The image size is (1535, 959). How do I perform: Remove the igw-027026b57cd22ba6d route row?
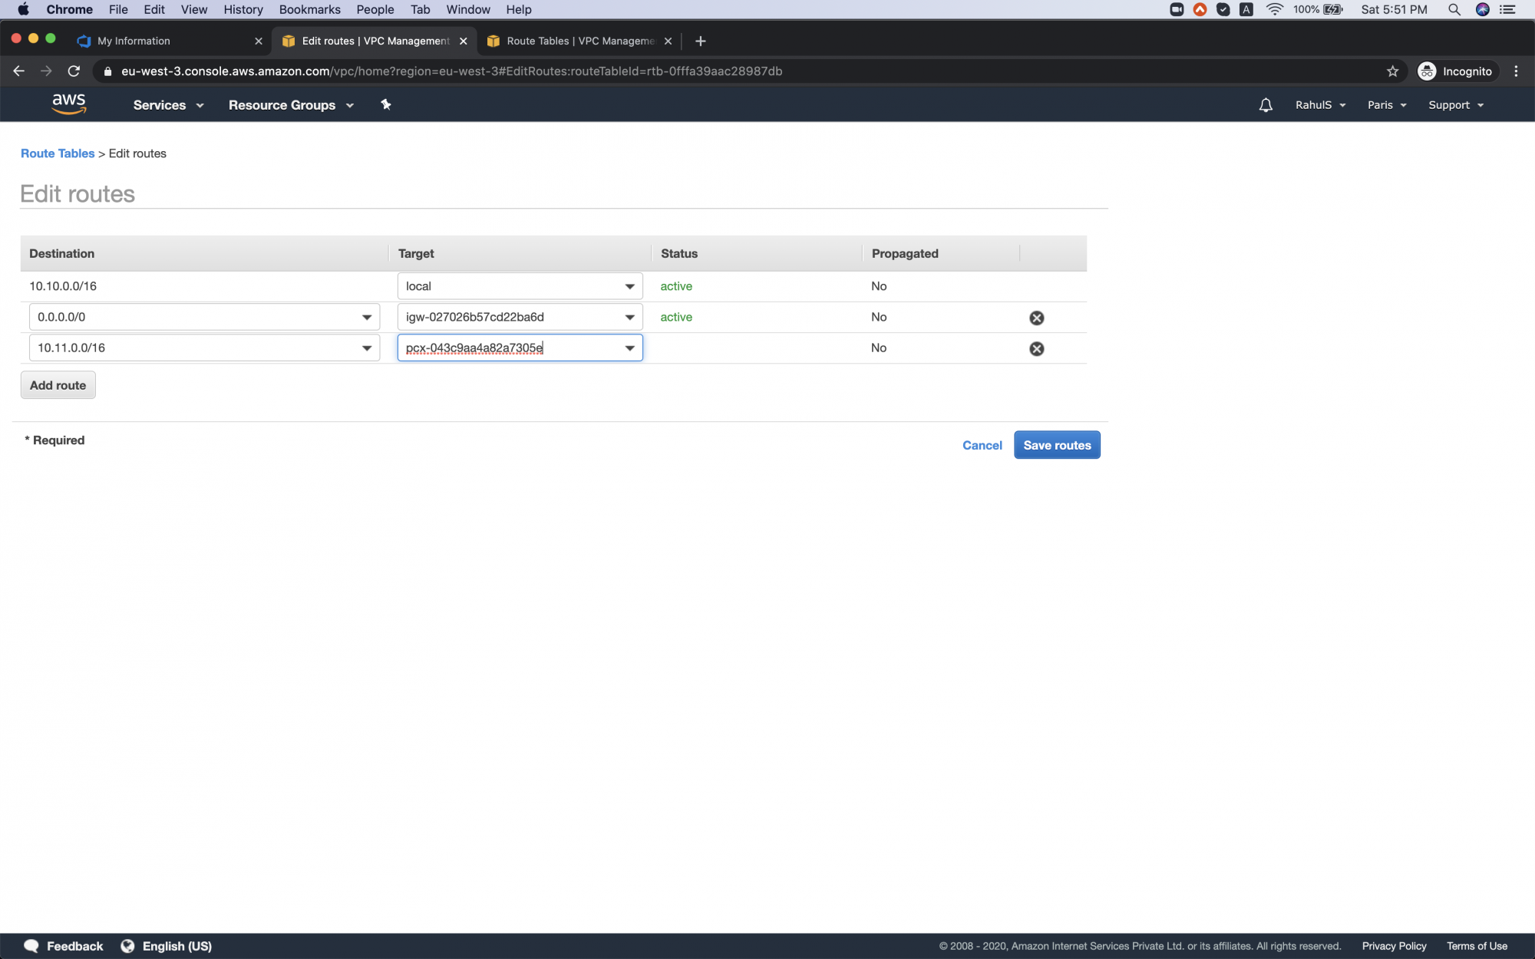tap(1037, 317)
